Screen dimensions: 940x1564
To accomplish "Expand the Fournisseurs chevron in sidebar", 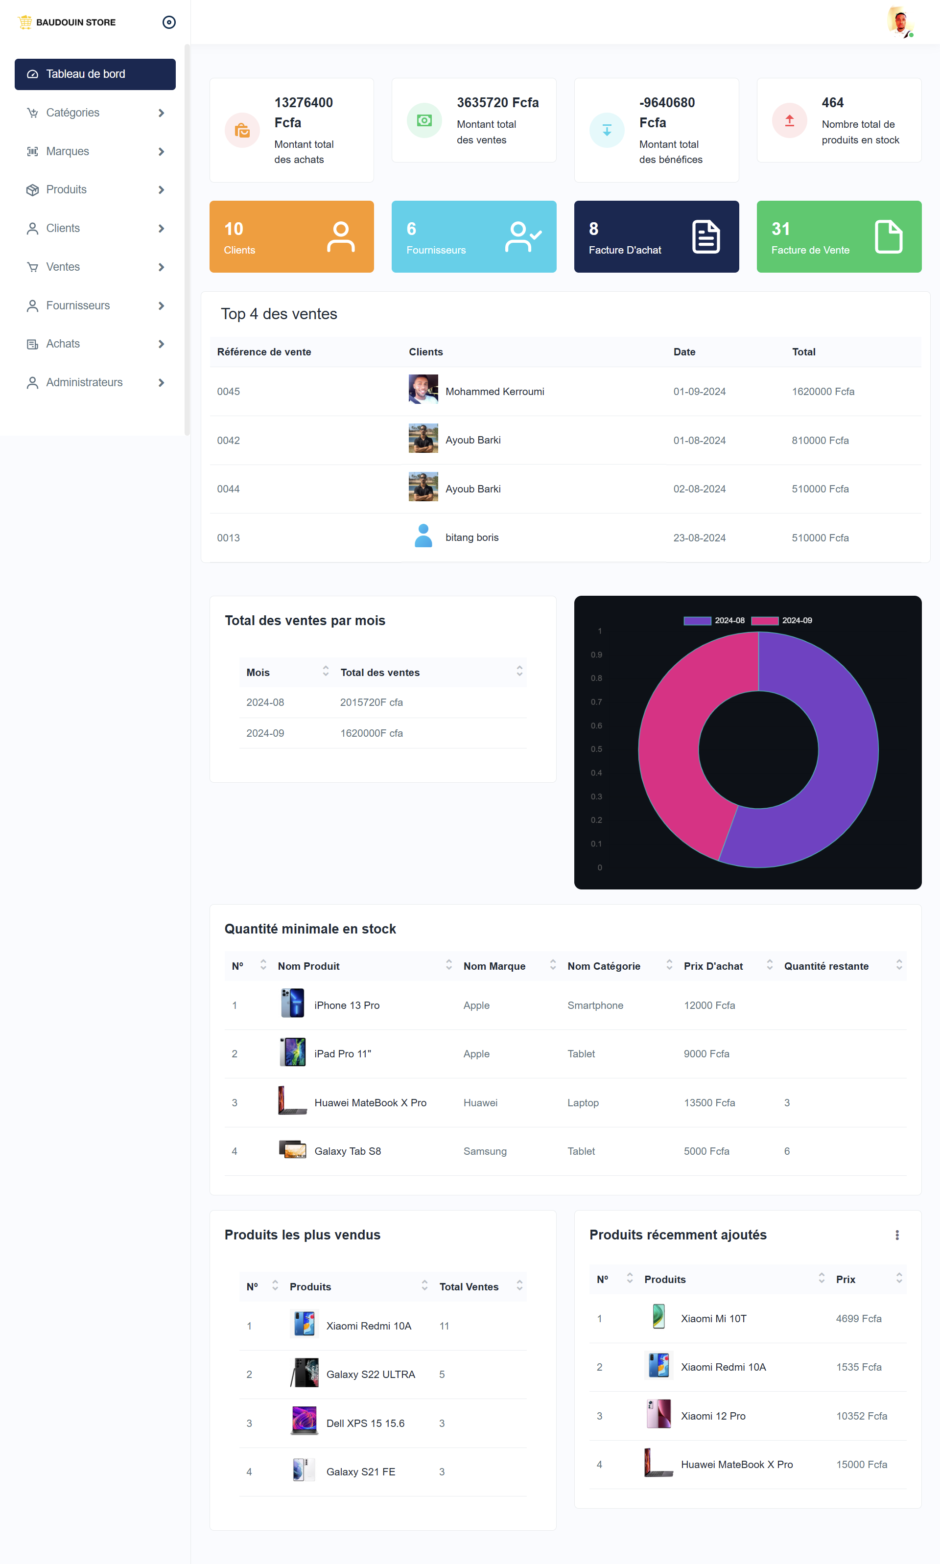I will pos(161,306).
